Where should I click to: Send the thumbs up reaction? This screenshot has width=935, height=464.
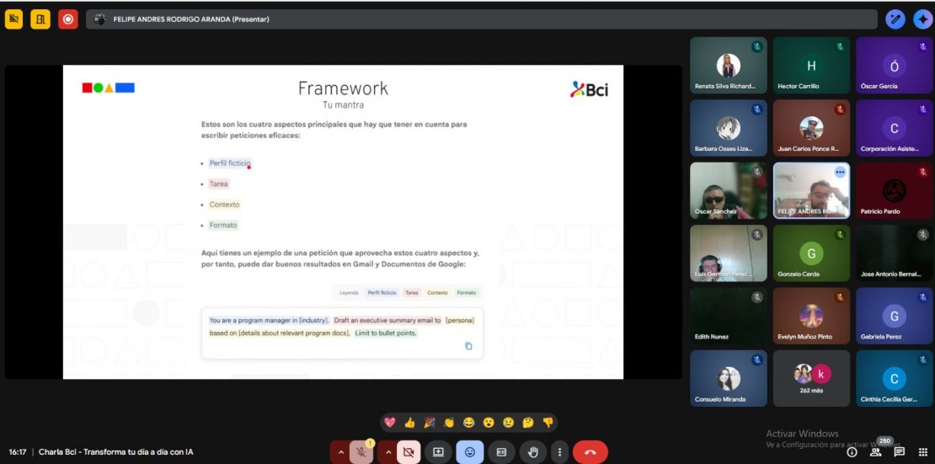[410, 423]
